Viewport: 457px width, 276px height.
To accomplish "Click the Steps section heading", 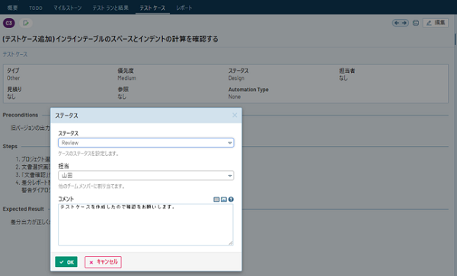I will [x=10, y=146].
